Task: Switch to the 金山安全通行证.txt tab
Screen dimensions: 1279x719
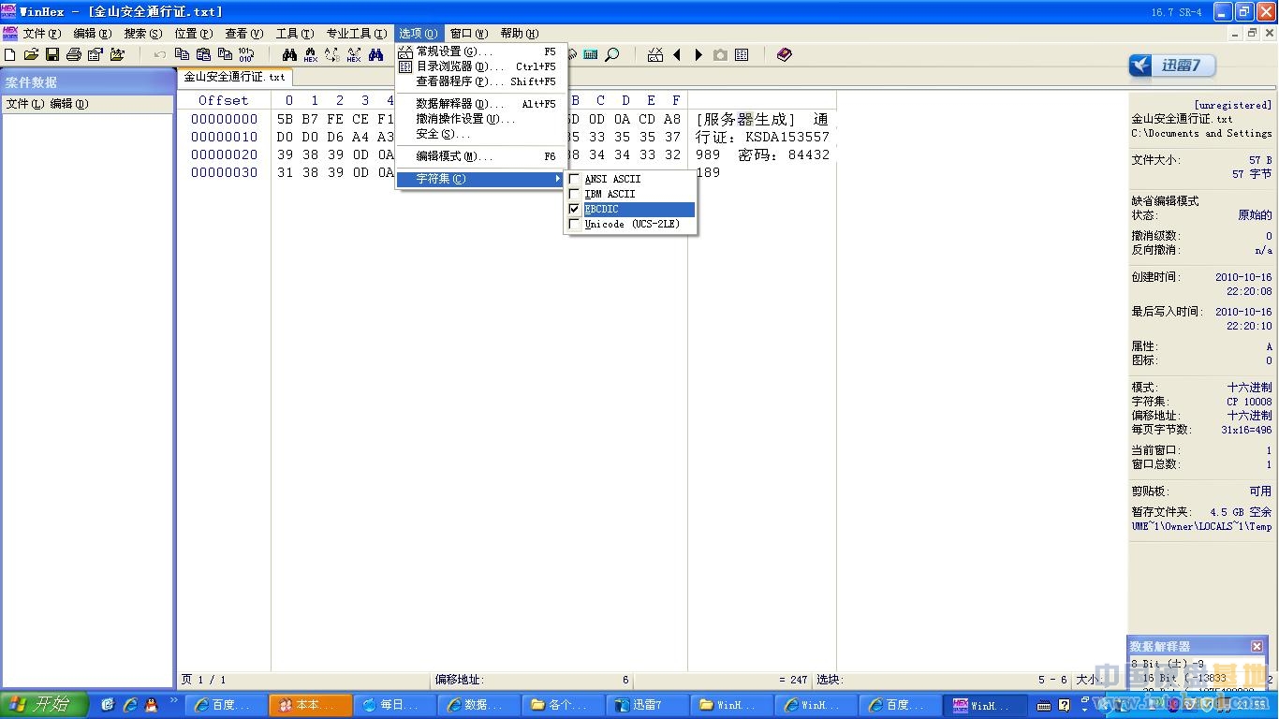Action: pos(234,77)
